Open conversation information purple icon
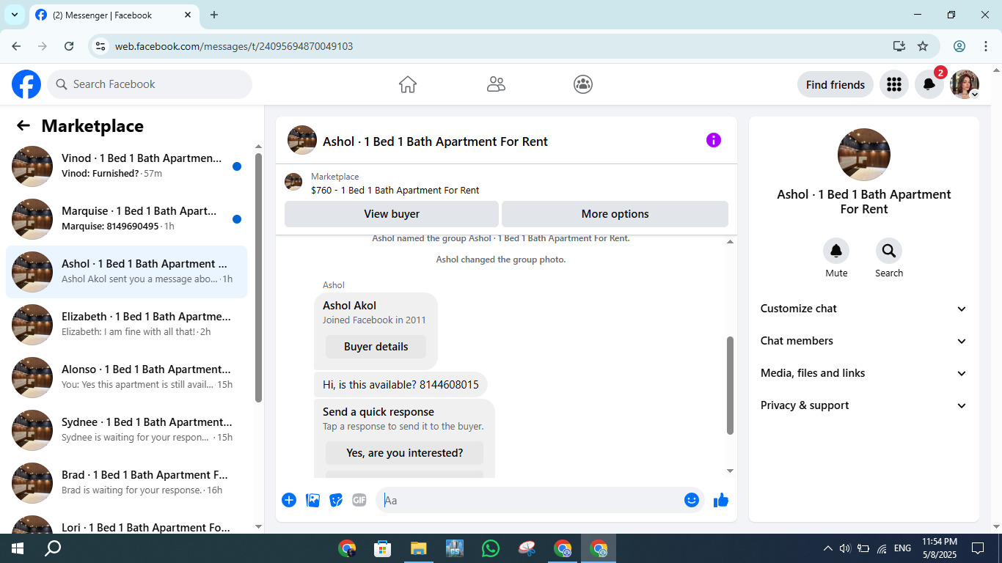The image size is (1002, 563). [x=714, y=140]
